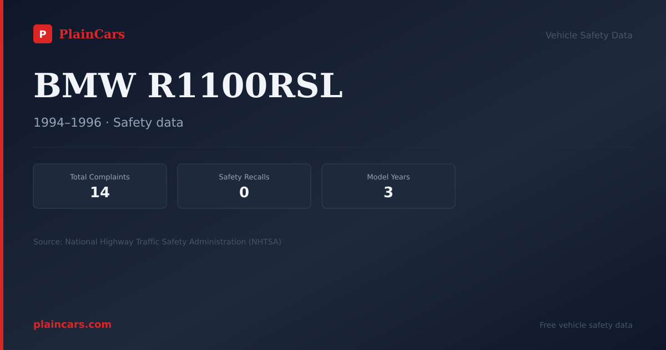The image size is (666, 350).
Task: Click the BMW R1100RSL title
Action: tap(188, 86)
